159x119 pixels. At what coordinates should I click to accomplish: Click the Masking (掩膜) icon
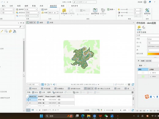[108, 9]
